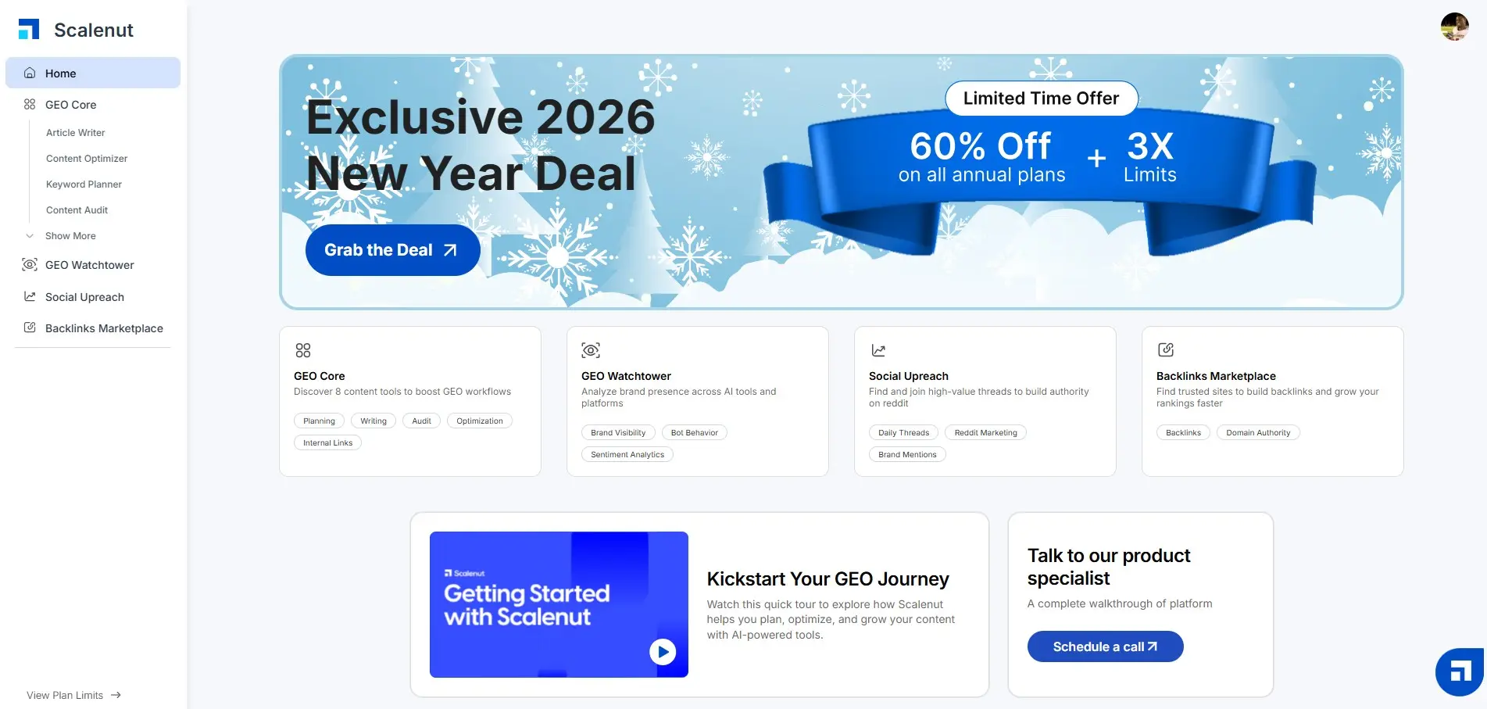Open the Getting Started with Scalenut thumbnail
The image size is (1487, 709).
559,604
